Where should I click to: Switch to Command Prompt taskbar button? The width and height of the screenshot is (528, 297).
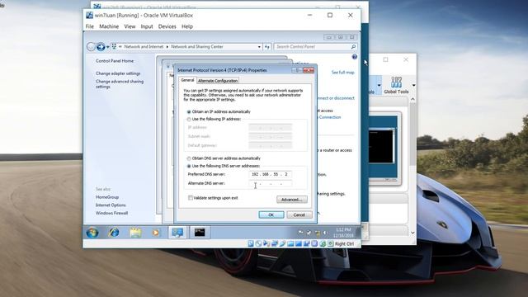point(200,233)
